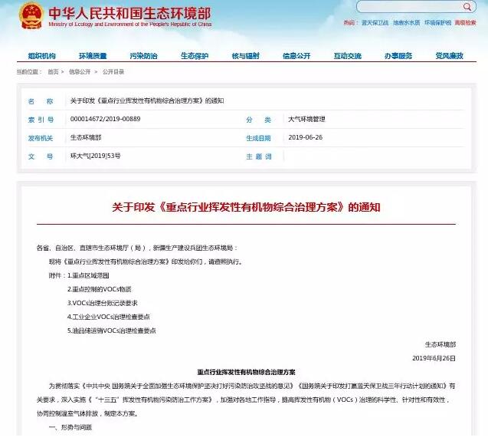Open the 环境保护税 hot-word link
488x444 pixels.
(x=437, y=23)
